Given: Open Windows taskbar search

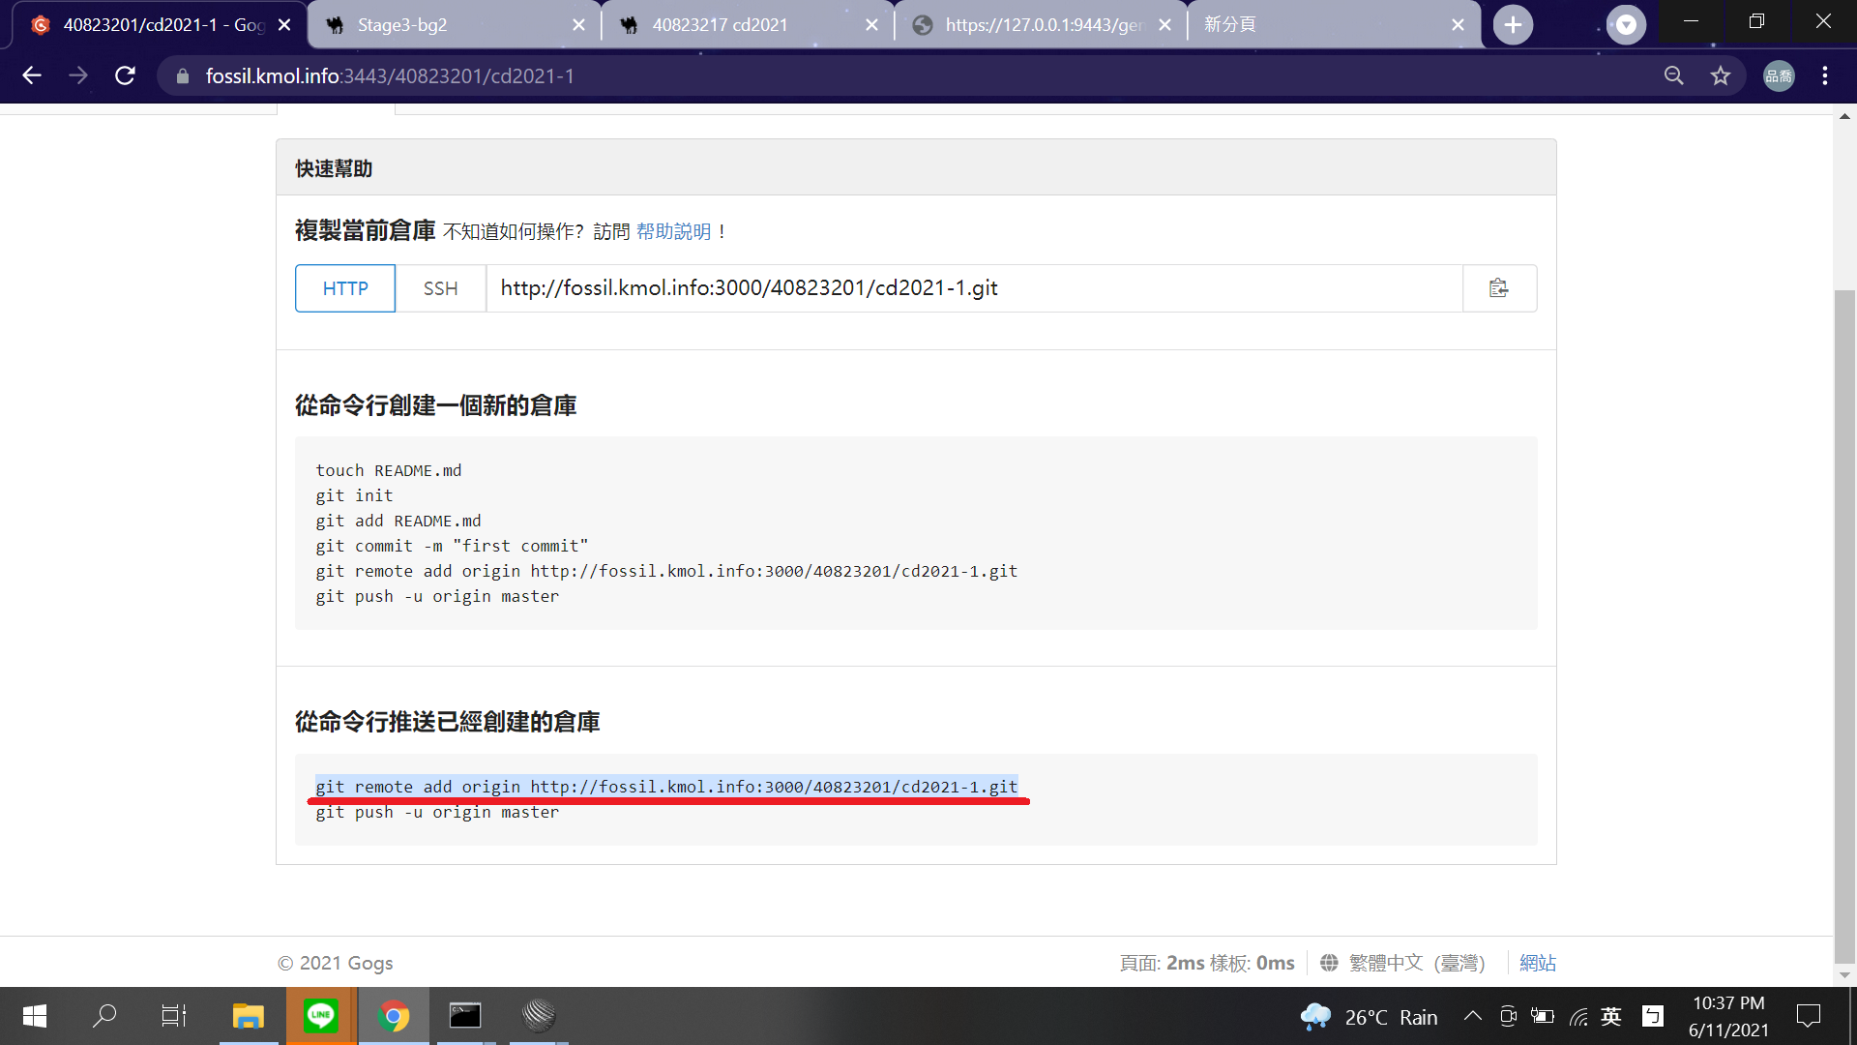Looking at the screenshot, I should (x=104, y=1016).
